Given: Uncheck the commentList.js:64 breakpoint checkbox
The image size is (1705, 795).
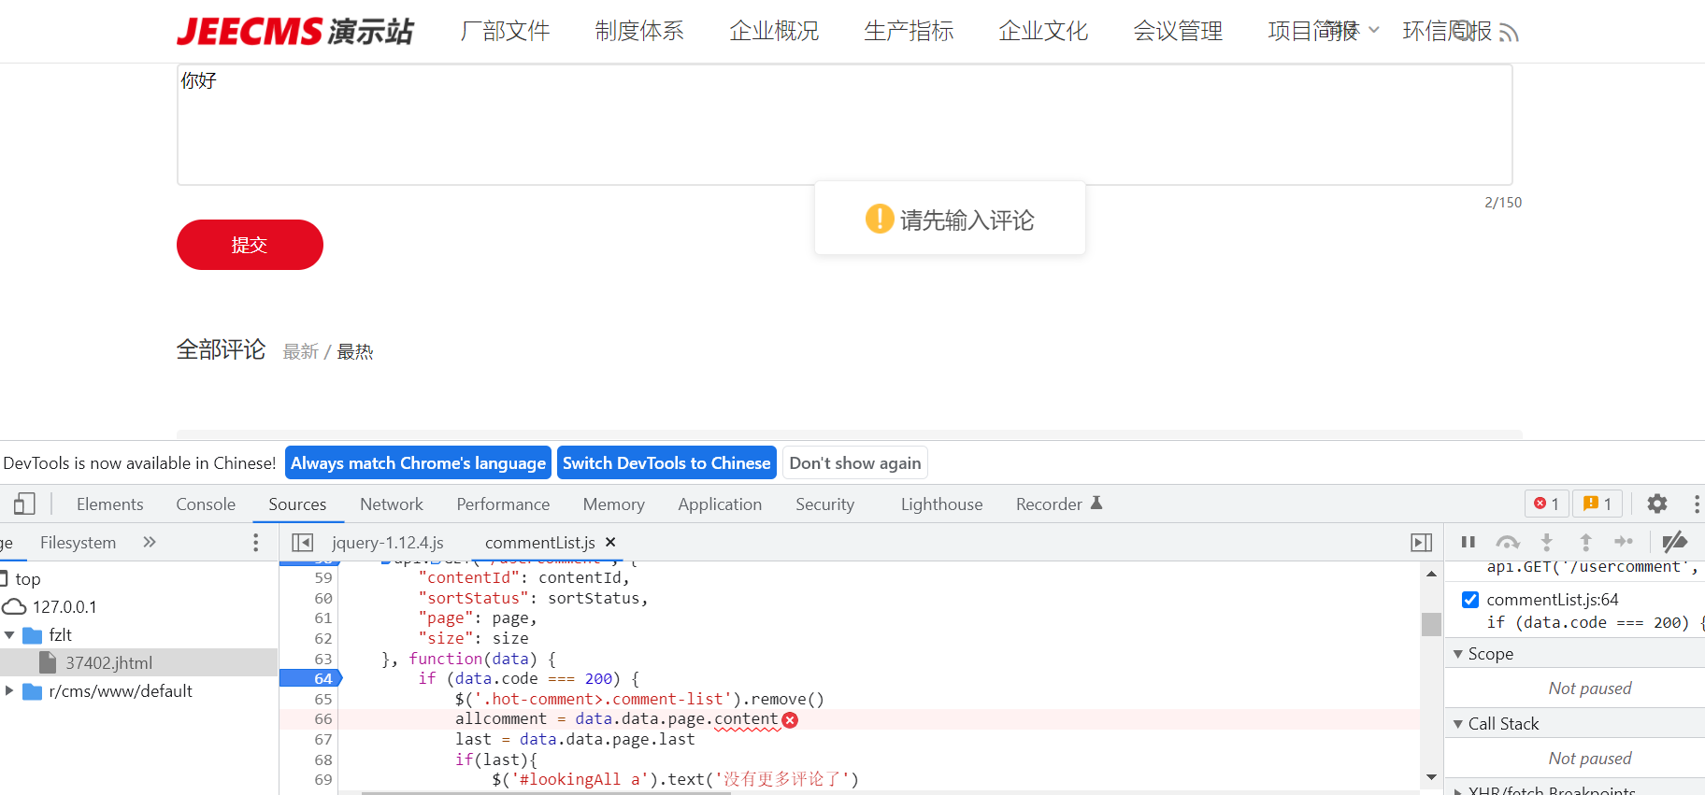Looking at the screenshot, I should coord(1470,600).
